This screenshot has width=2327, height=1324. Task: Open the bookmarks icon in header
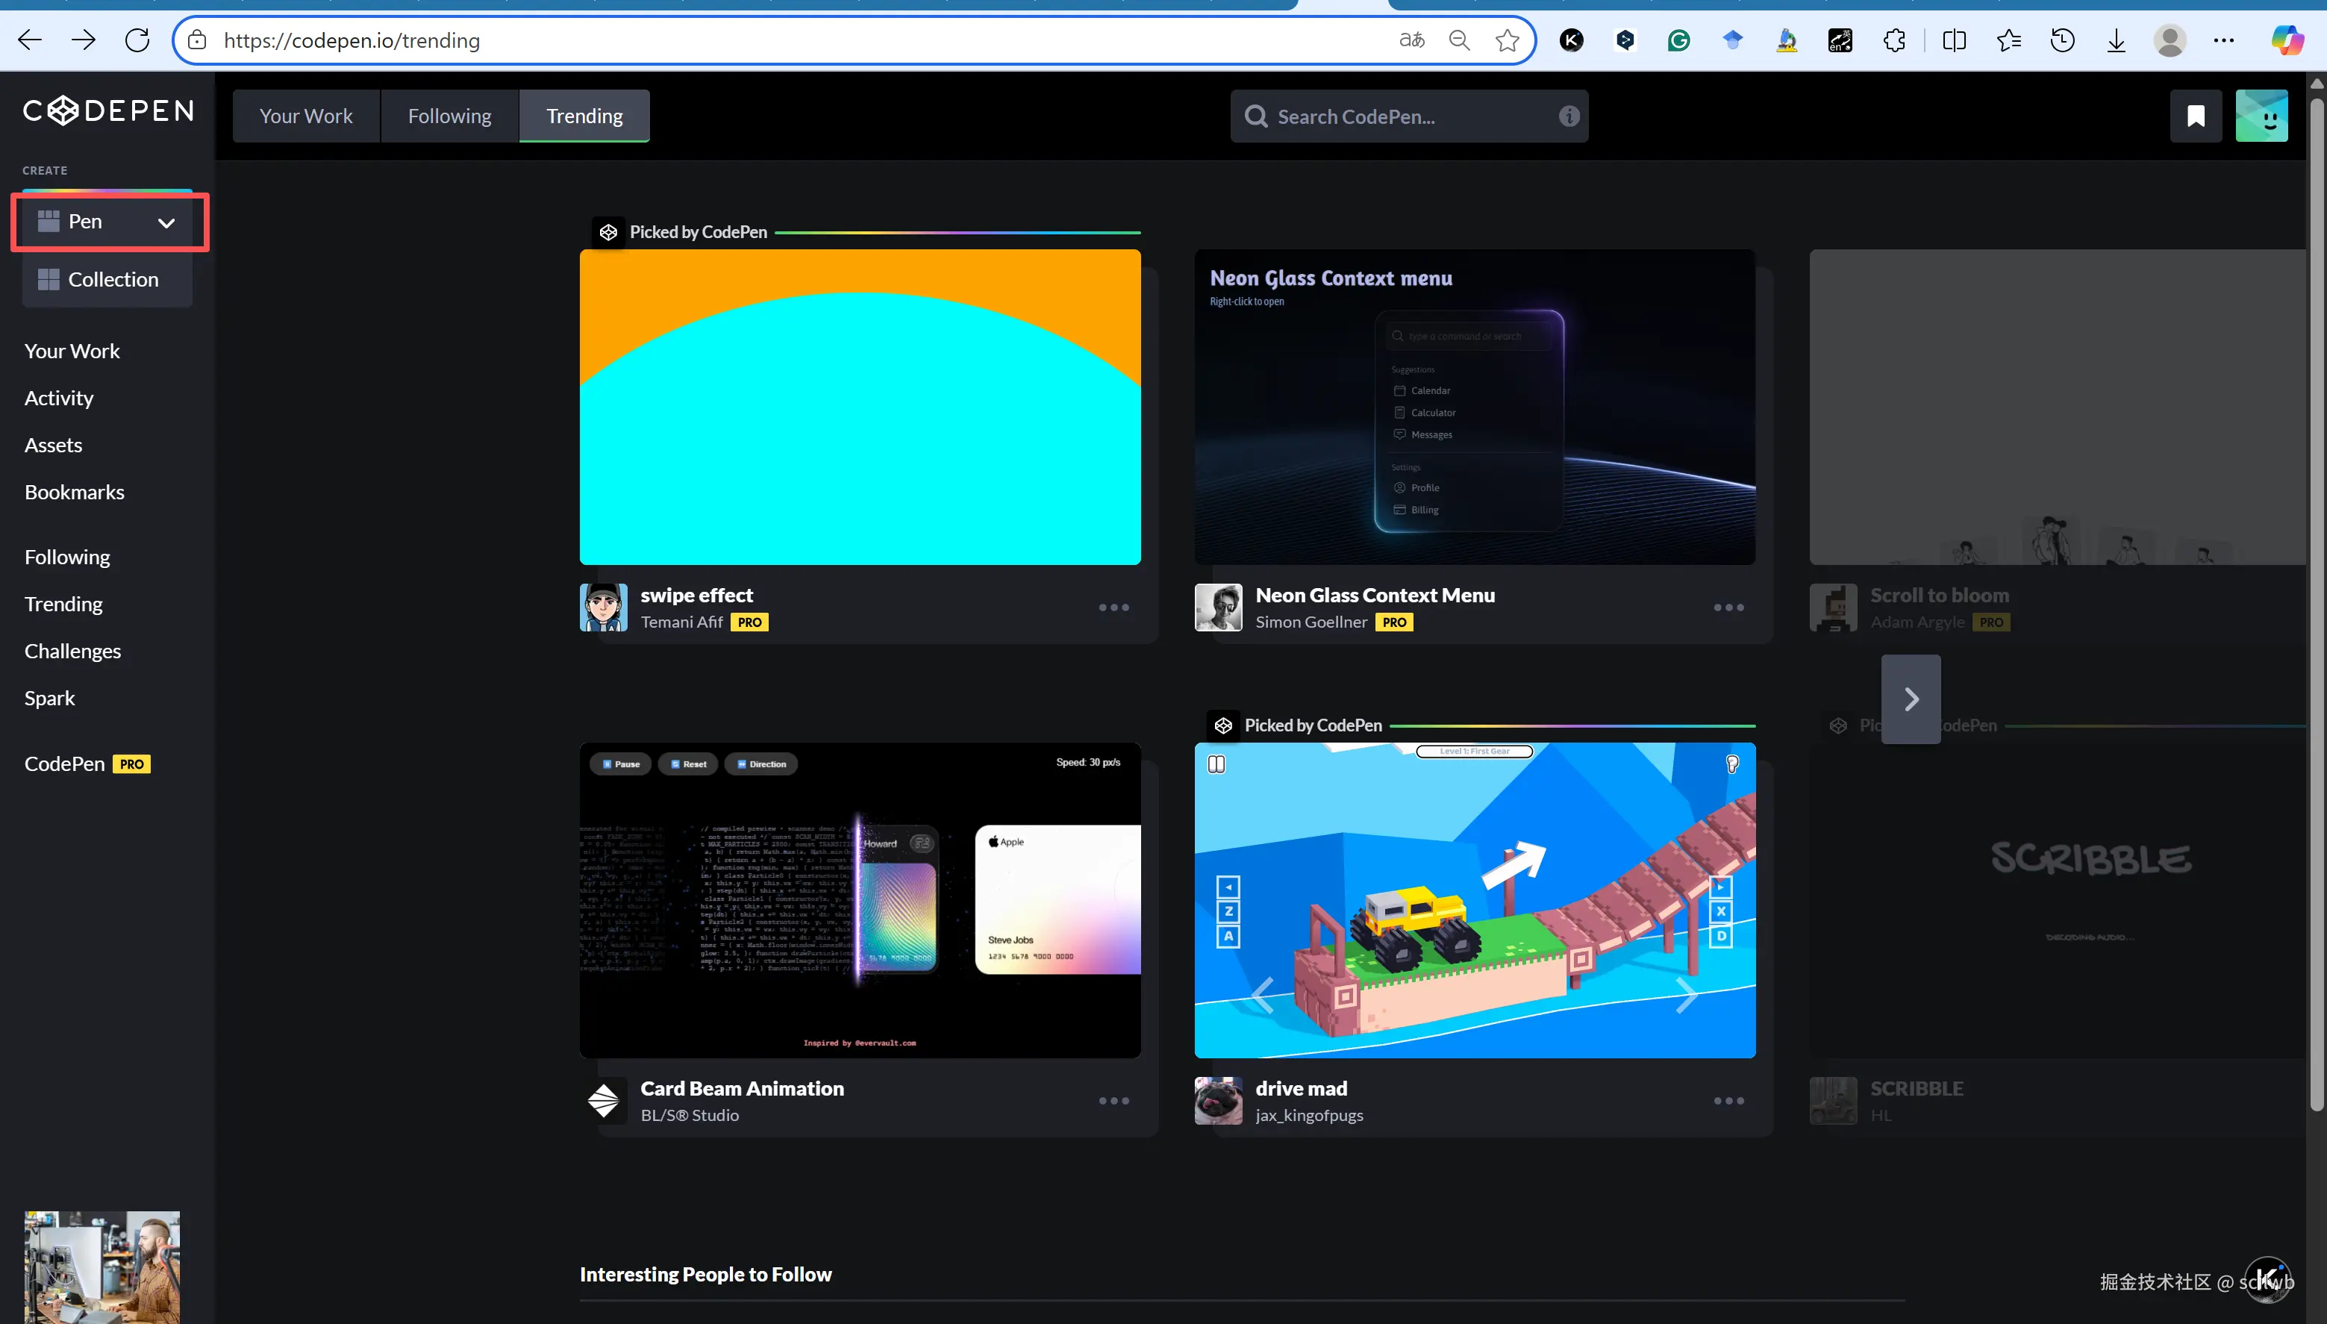click(x=2195, y=116)
